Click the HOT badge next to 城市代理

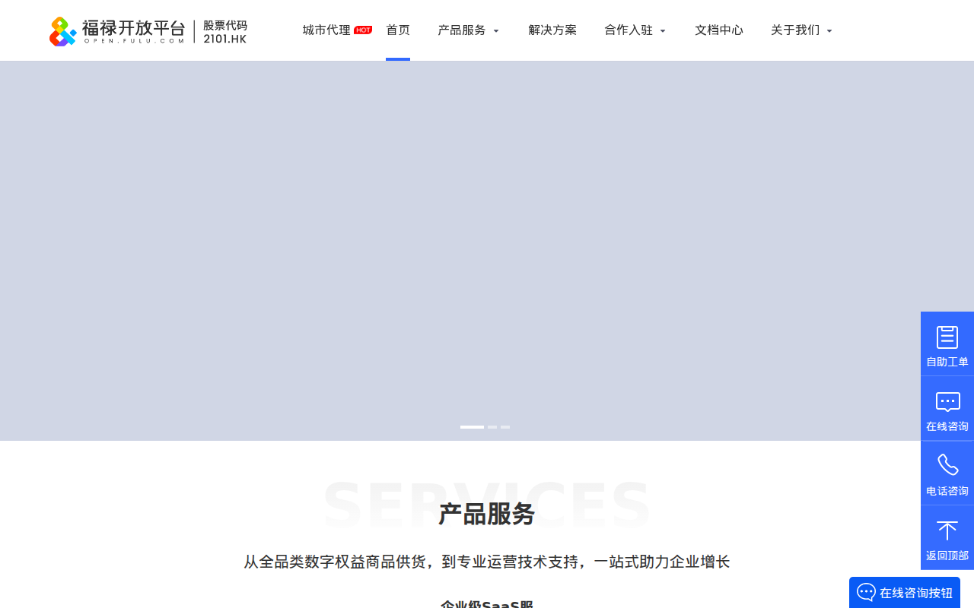pyautogui.click(x=363, y=30)
